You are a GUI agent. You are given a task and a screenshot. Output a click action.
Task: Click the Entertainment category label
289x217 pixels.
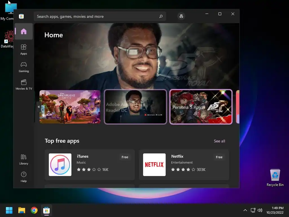pyautogui.click(x=182, y=162)
